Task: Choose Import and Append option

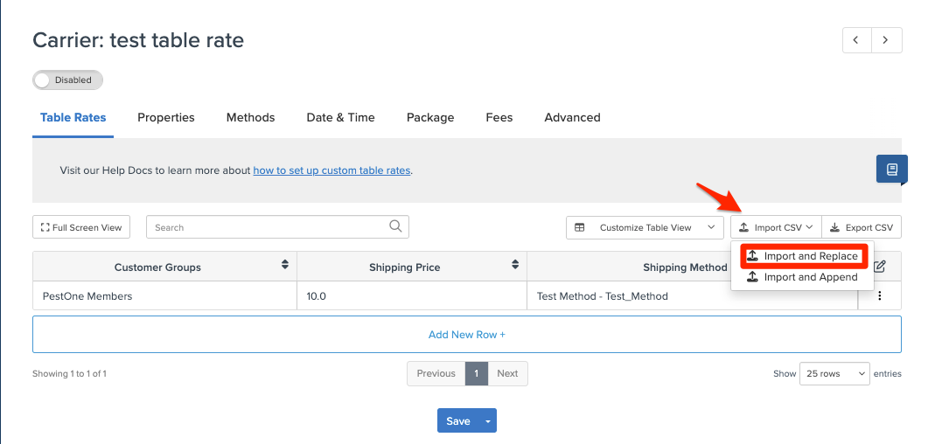Action: [x=803, y=277]
